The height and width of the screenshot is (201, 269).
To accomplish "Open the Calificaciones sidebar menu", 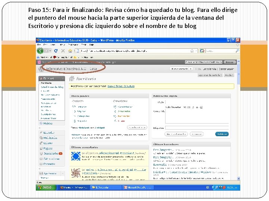I will pyautogui.click(x=51, y=159).
